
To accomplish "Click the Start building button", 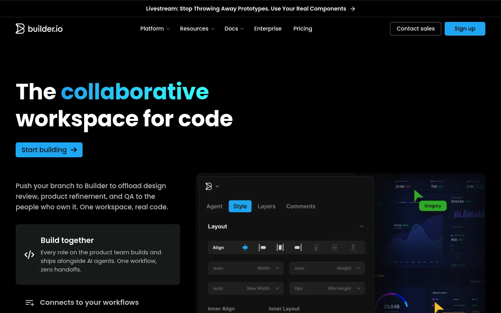I will pyautogui.click(x=49, y=150).
